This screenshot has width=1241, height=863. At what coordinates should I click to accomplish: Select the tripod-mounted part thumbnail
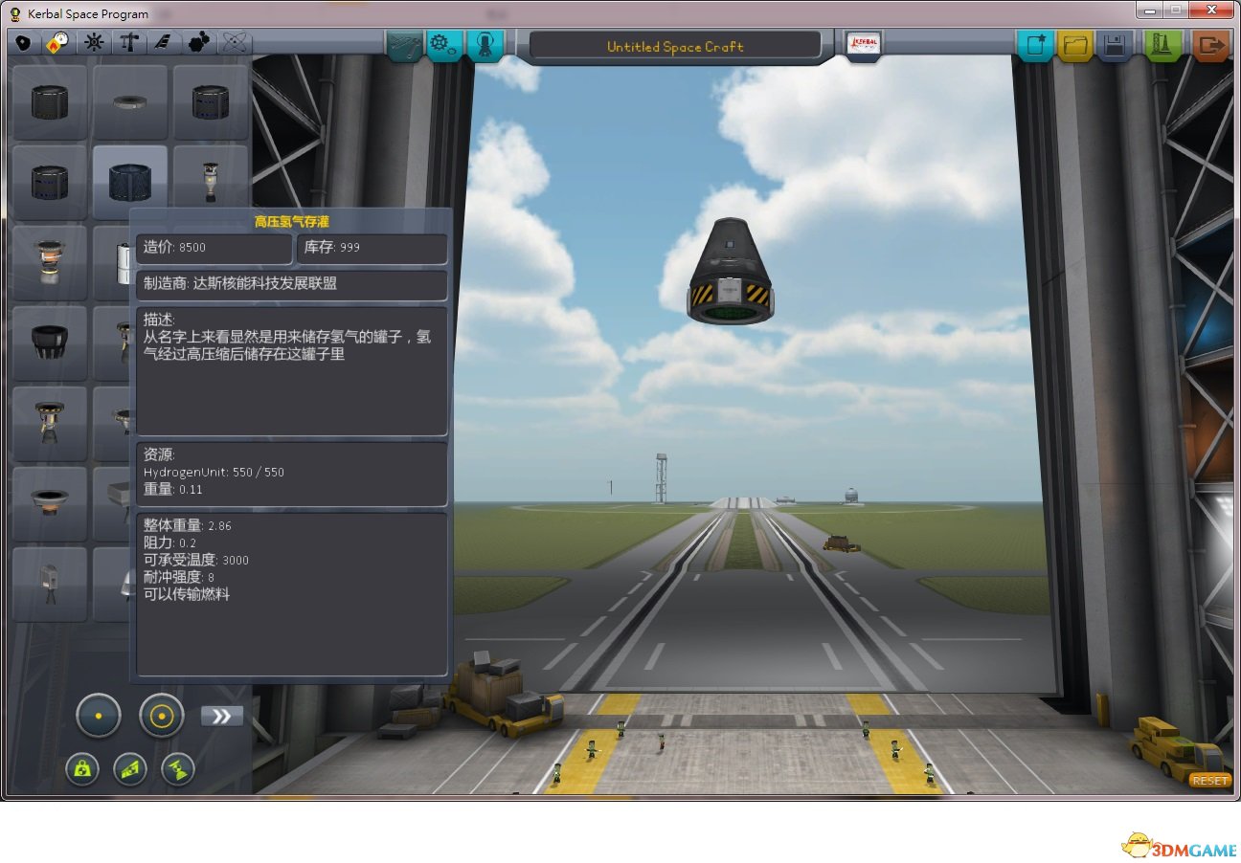pos(50,584)
